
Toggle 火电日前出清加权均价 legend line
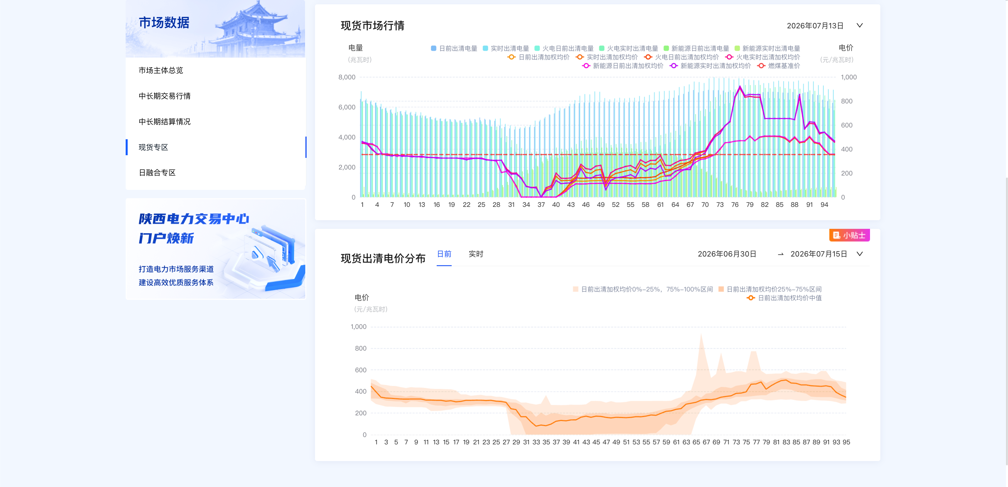pos(681,57)
